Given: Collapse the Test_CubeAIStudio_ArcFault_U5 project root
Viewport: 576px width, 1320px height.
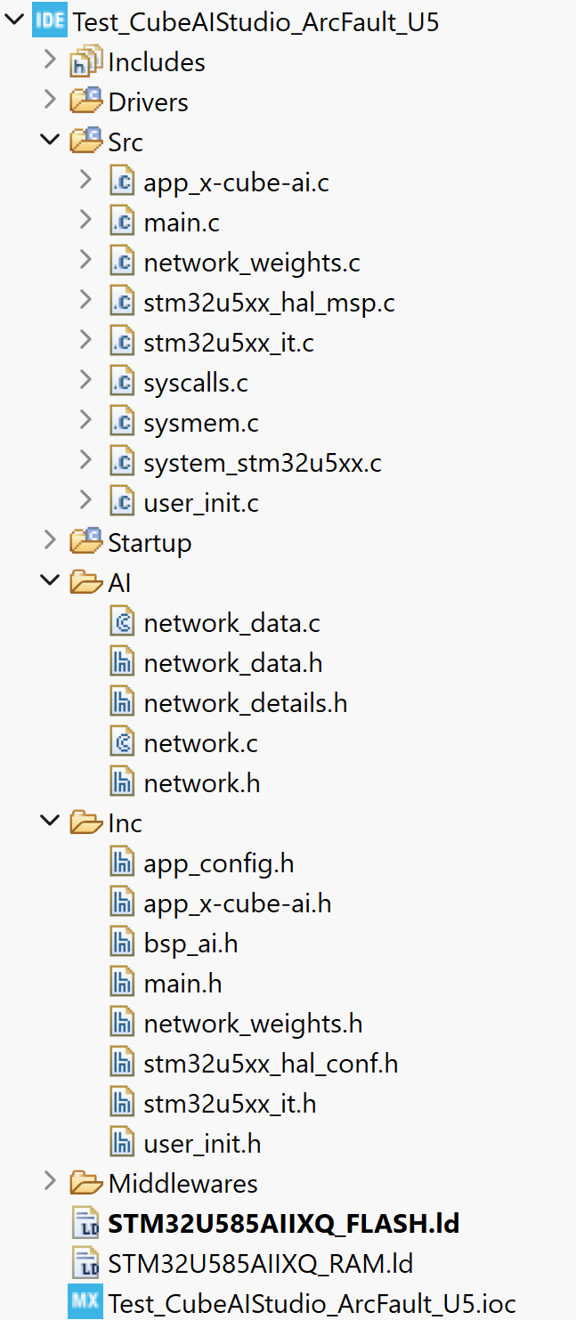Looking at the screenshot, I should pyautogui.click(x=14, y=20).
